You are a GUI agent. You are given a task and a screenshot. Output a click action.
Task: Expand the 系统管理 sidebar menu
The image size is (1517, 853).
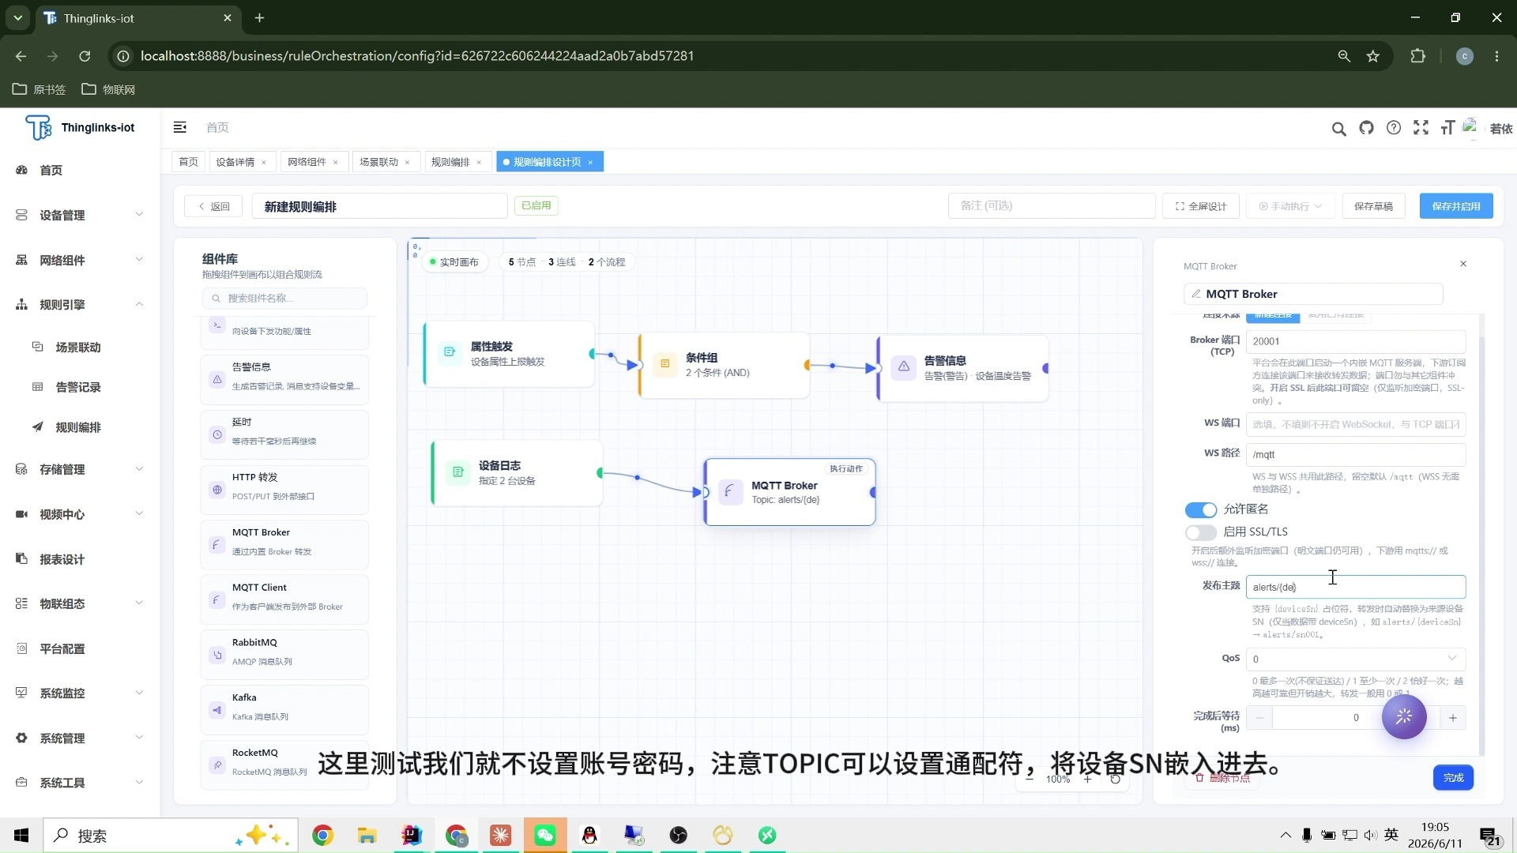(x=80, y=738)
